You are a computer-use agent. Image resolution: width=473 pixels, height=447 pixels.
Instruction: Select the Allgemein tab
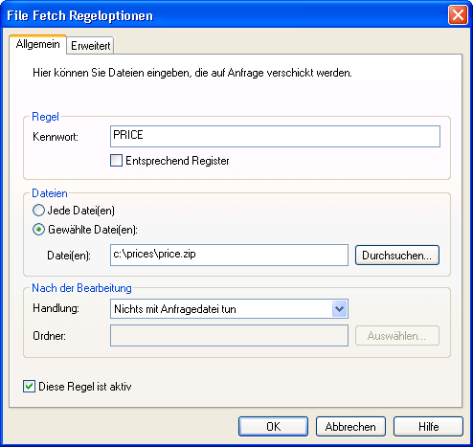(37, 44)
